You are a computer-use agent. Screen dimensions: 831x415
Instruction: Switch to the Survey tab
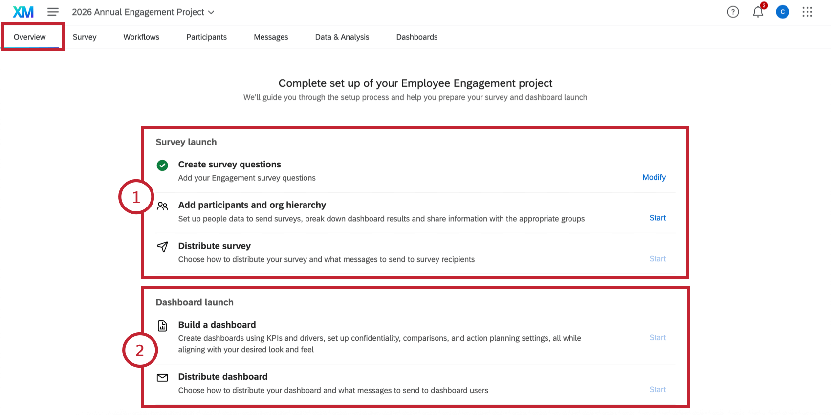coord(84,37)
